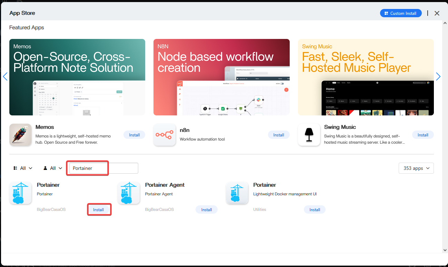Install Swing Music app
Screen dimensions: 448x267
pos(422,135)
